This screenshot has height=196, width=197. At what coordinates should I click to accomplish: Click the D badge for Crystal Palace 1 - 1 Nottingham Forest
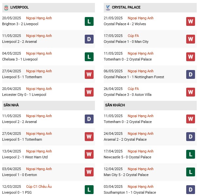click(190, 75)
